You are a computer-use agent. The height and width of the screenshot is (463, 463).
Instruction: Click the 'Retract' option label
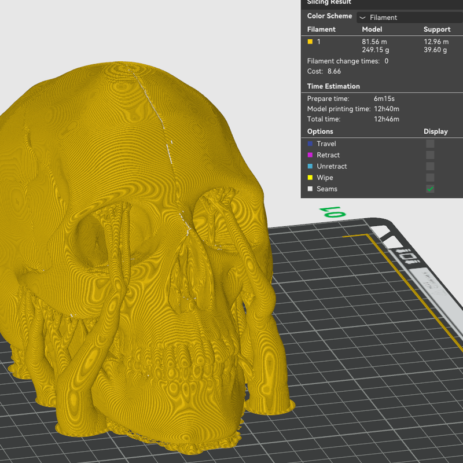tap(328, 155)
